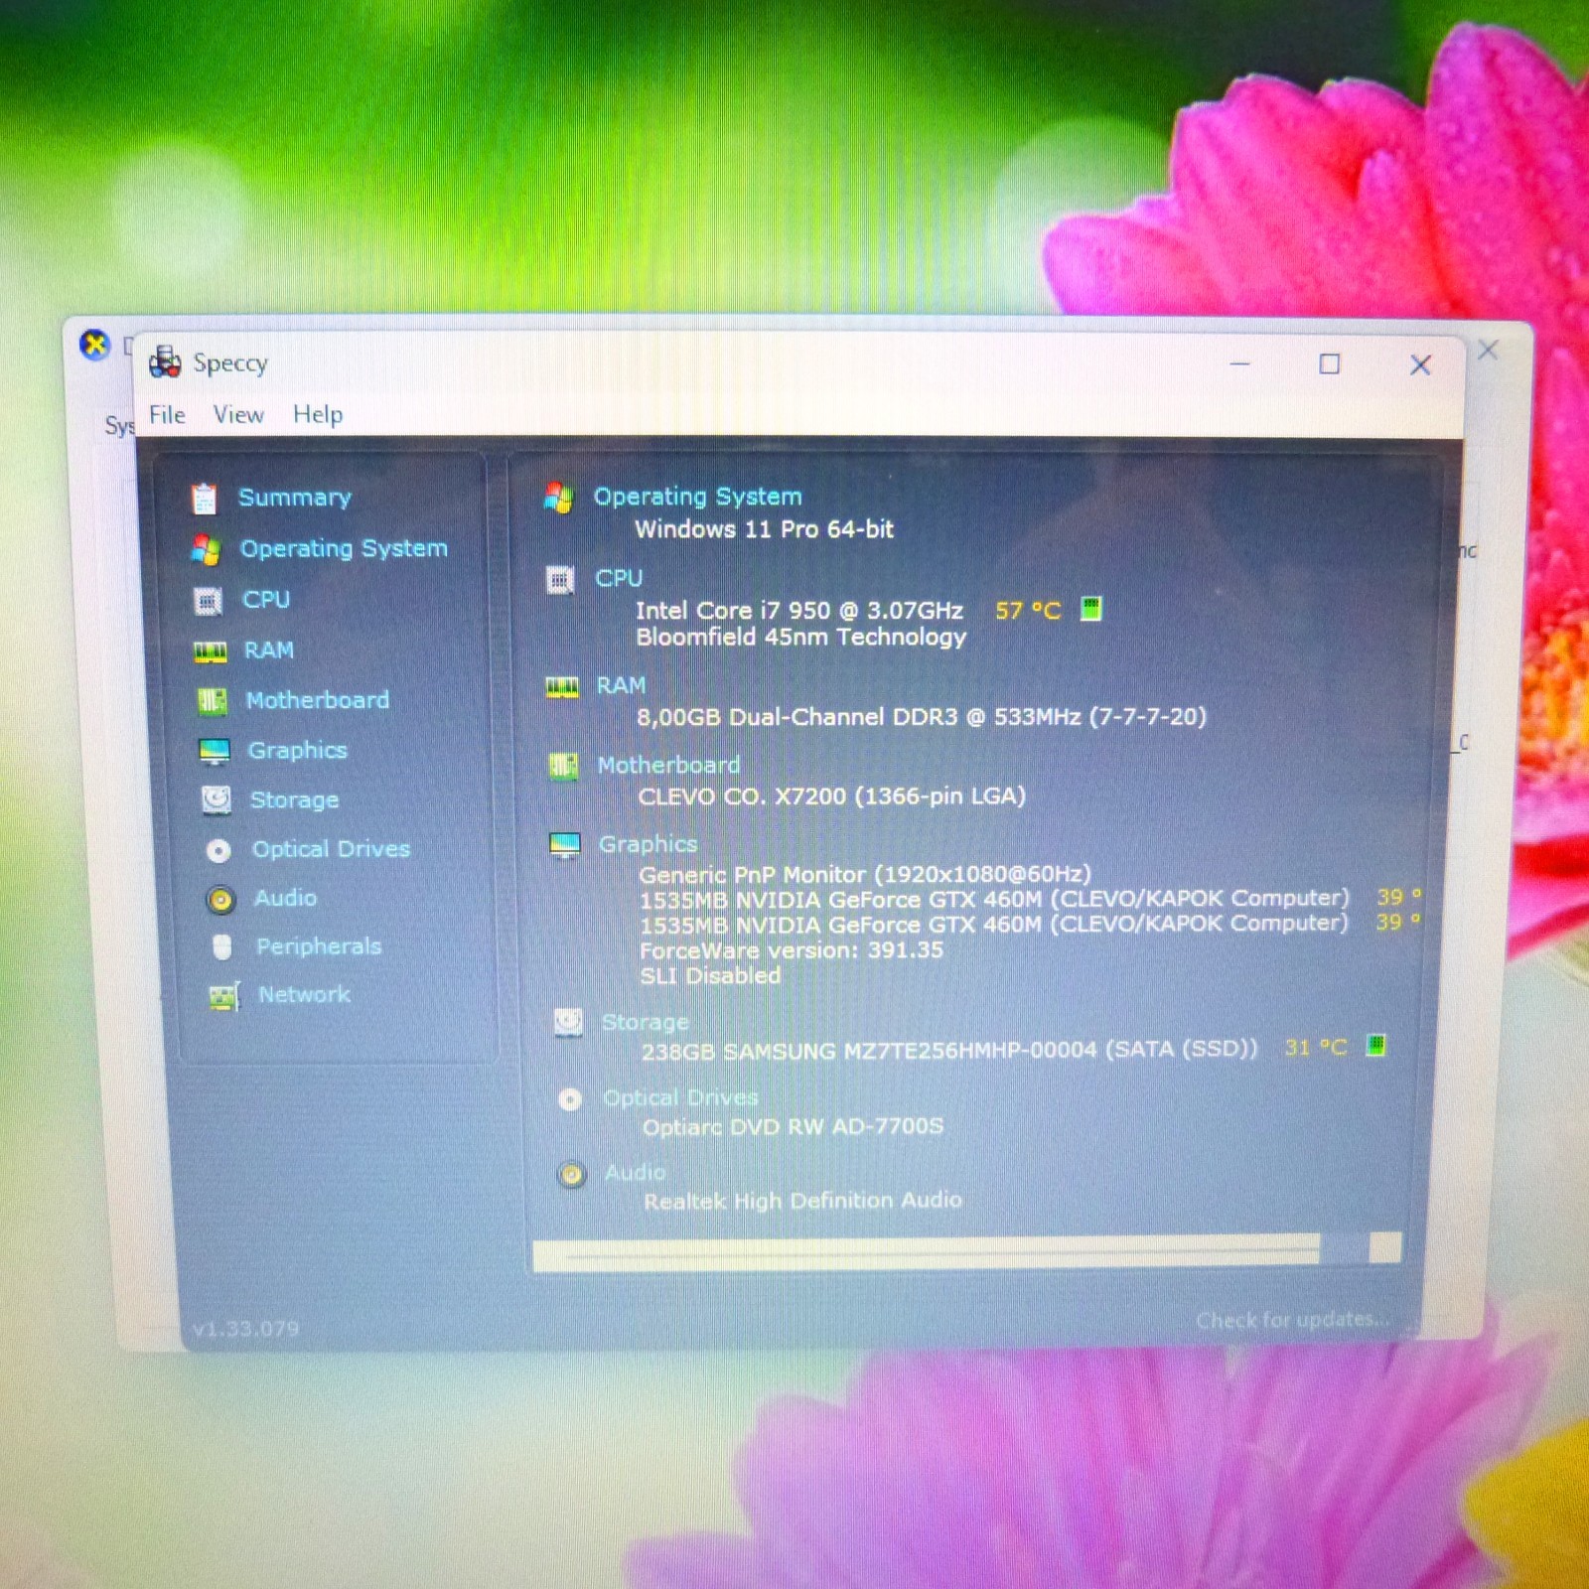This screenshot has width=1589, height=1589.
Task: Click Generic PnP Monitor text
Action: 865,874
